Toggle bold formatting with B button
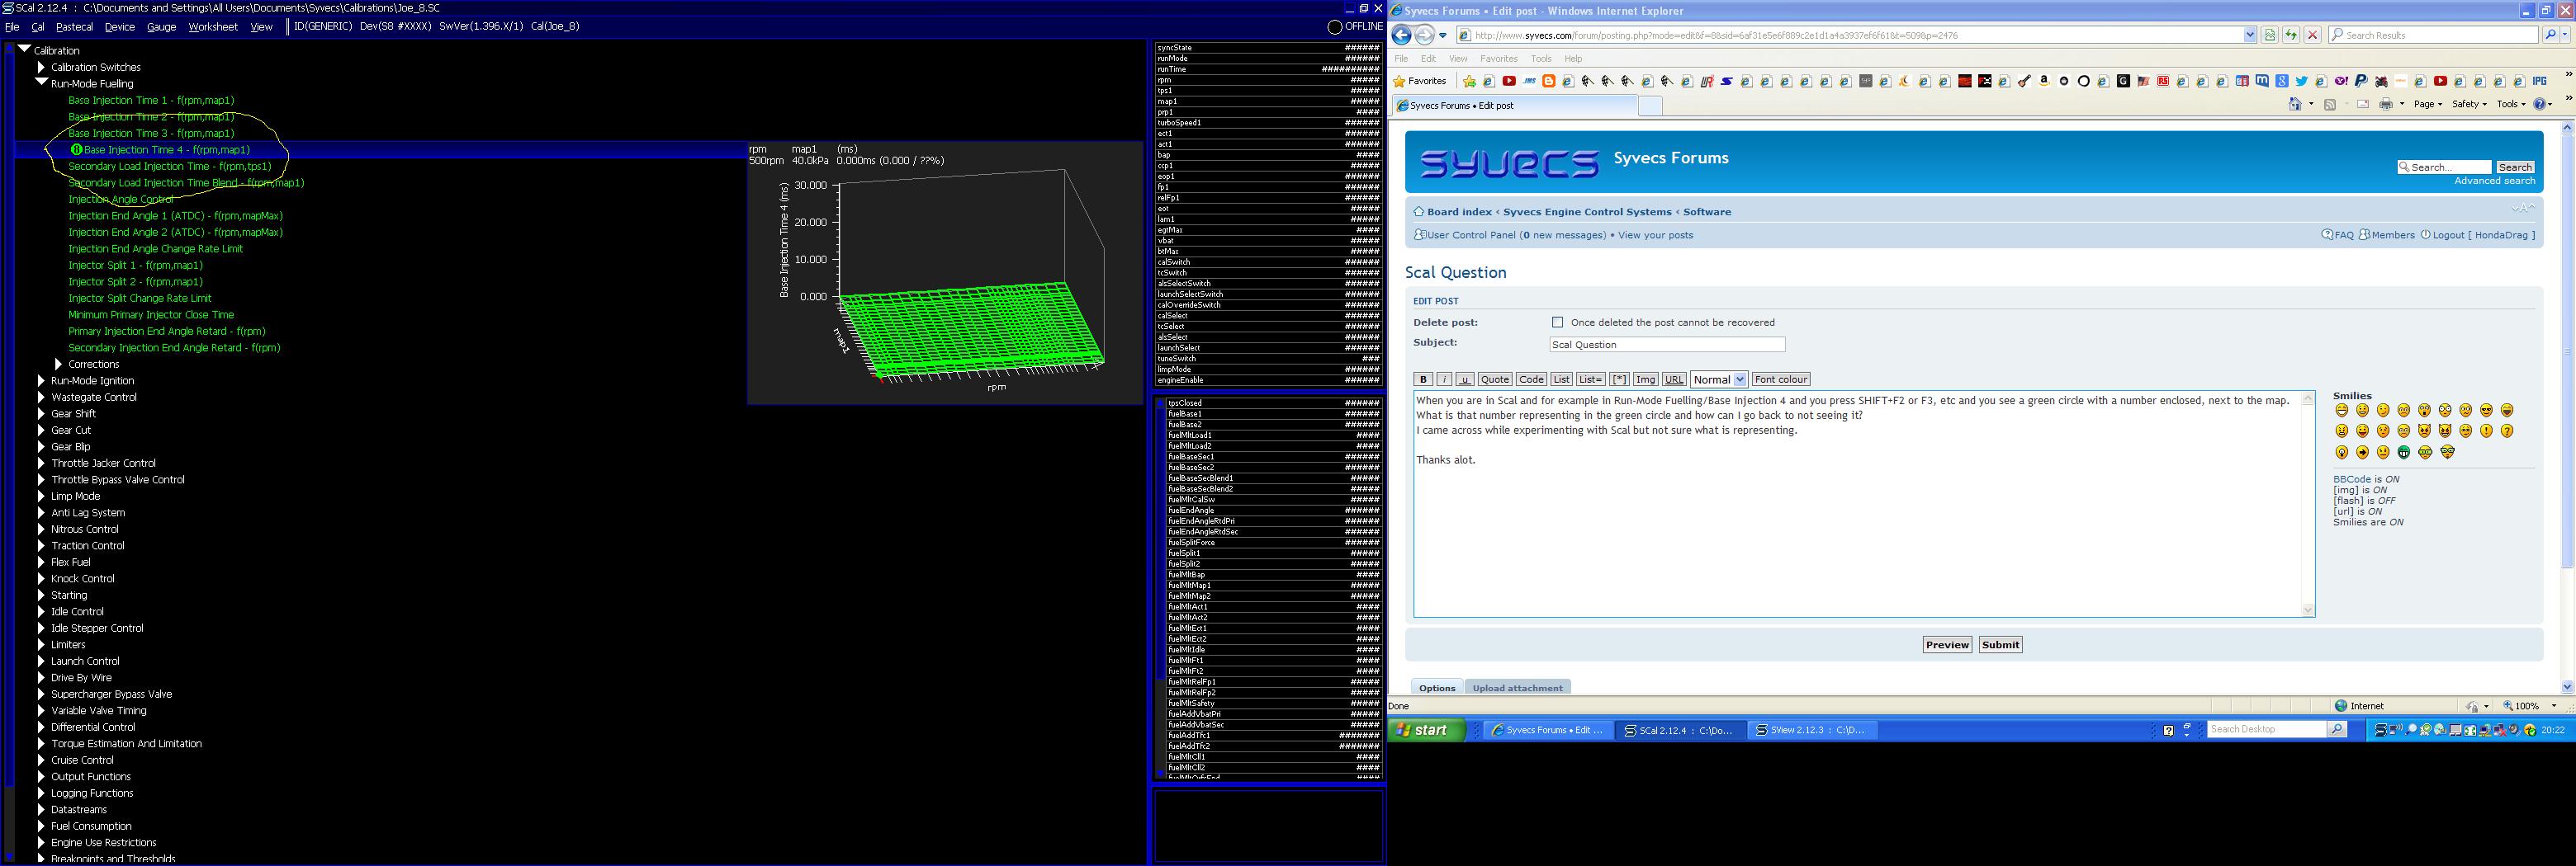Screen dimensions: 2576x866 pyautogui.click(x=1423, y=379)
